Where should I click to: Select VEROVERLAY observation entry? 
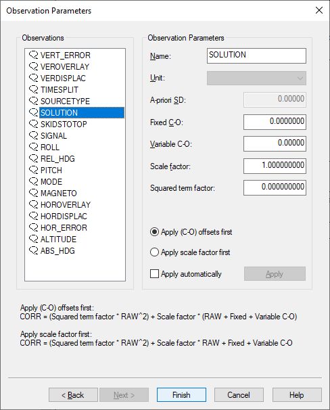coord(65,67)
